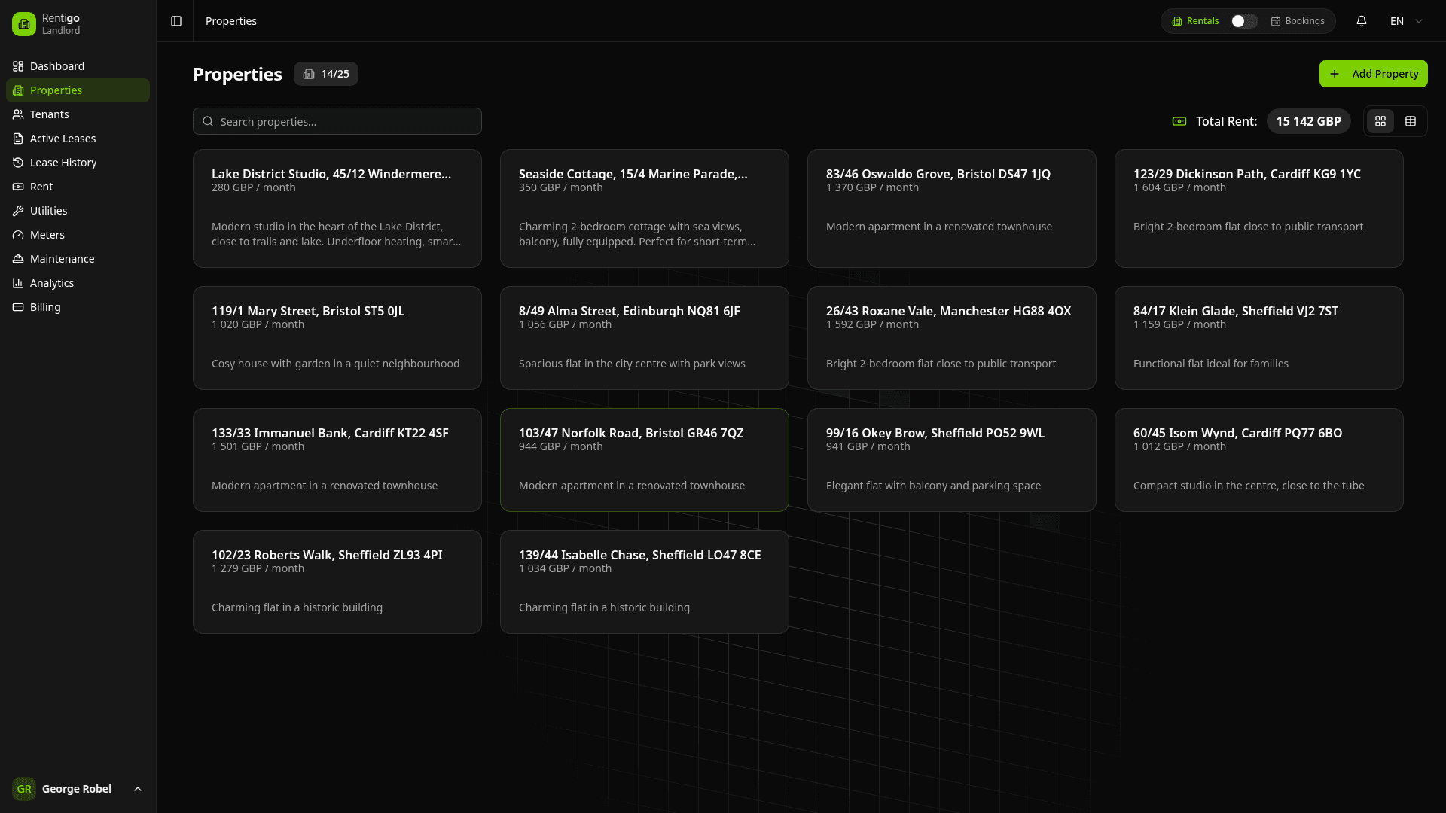The image size is (1446, 813).
Task: Click the Rentigo logo
Action: (x=23, y=23)
